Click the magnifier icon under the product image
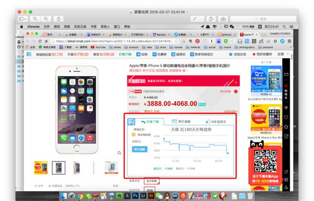The width and height of the screenshot is (314, 201). pyautogui.click(x=119, y=153)
